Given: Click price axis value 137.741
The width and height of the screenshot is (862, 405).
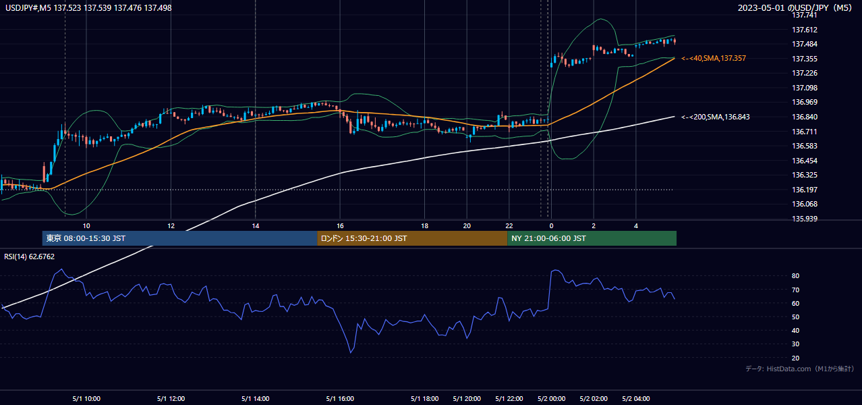Looking at the screenshot, I should click(x=804, y=15).
